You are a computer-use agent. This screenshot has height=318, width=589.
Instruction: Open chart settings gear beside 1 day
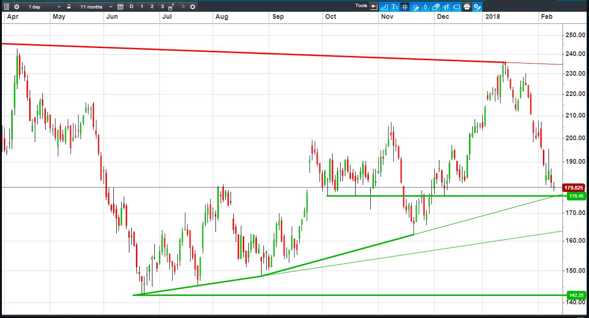(17, 7)
